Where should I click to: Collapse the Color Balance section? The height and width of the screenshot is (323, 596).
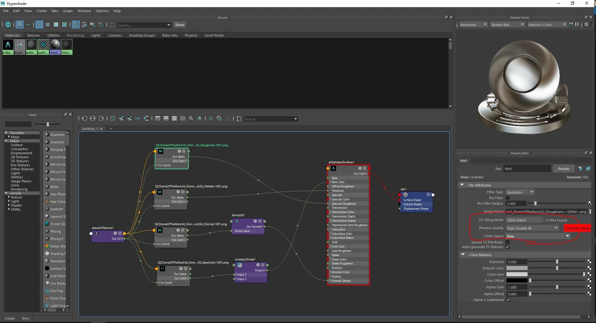[463, 255]
